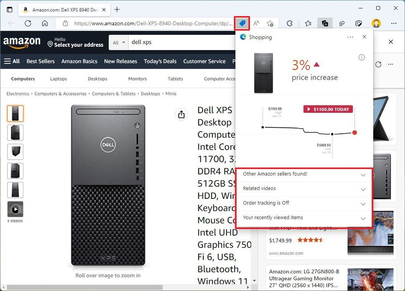This screenshot has width=405, height=291.
Task: Open the Collections panel icon
Action: click(325, 23)
